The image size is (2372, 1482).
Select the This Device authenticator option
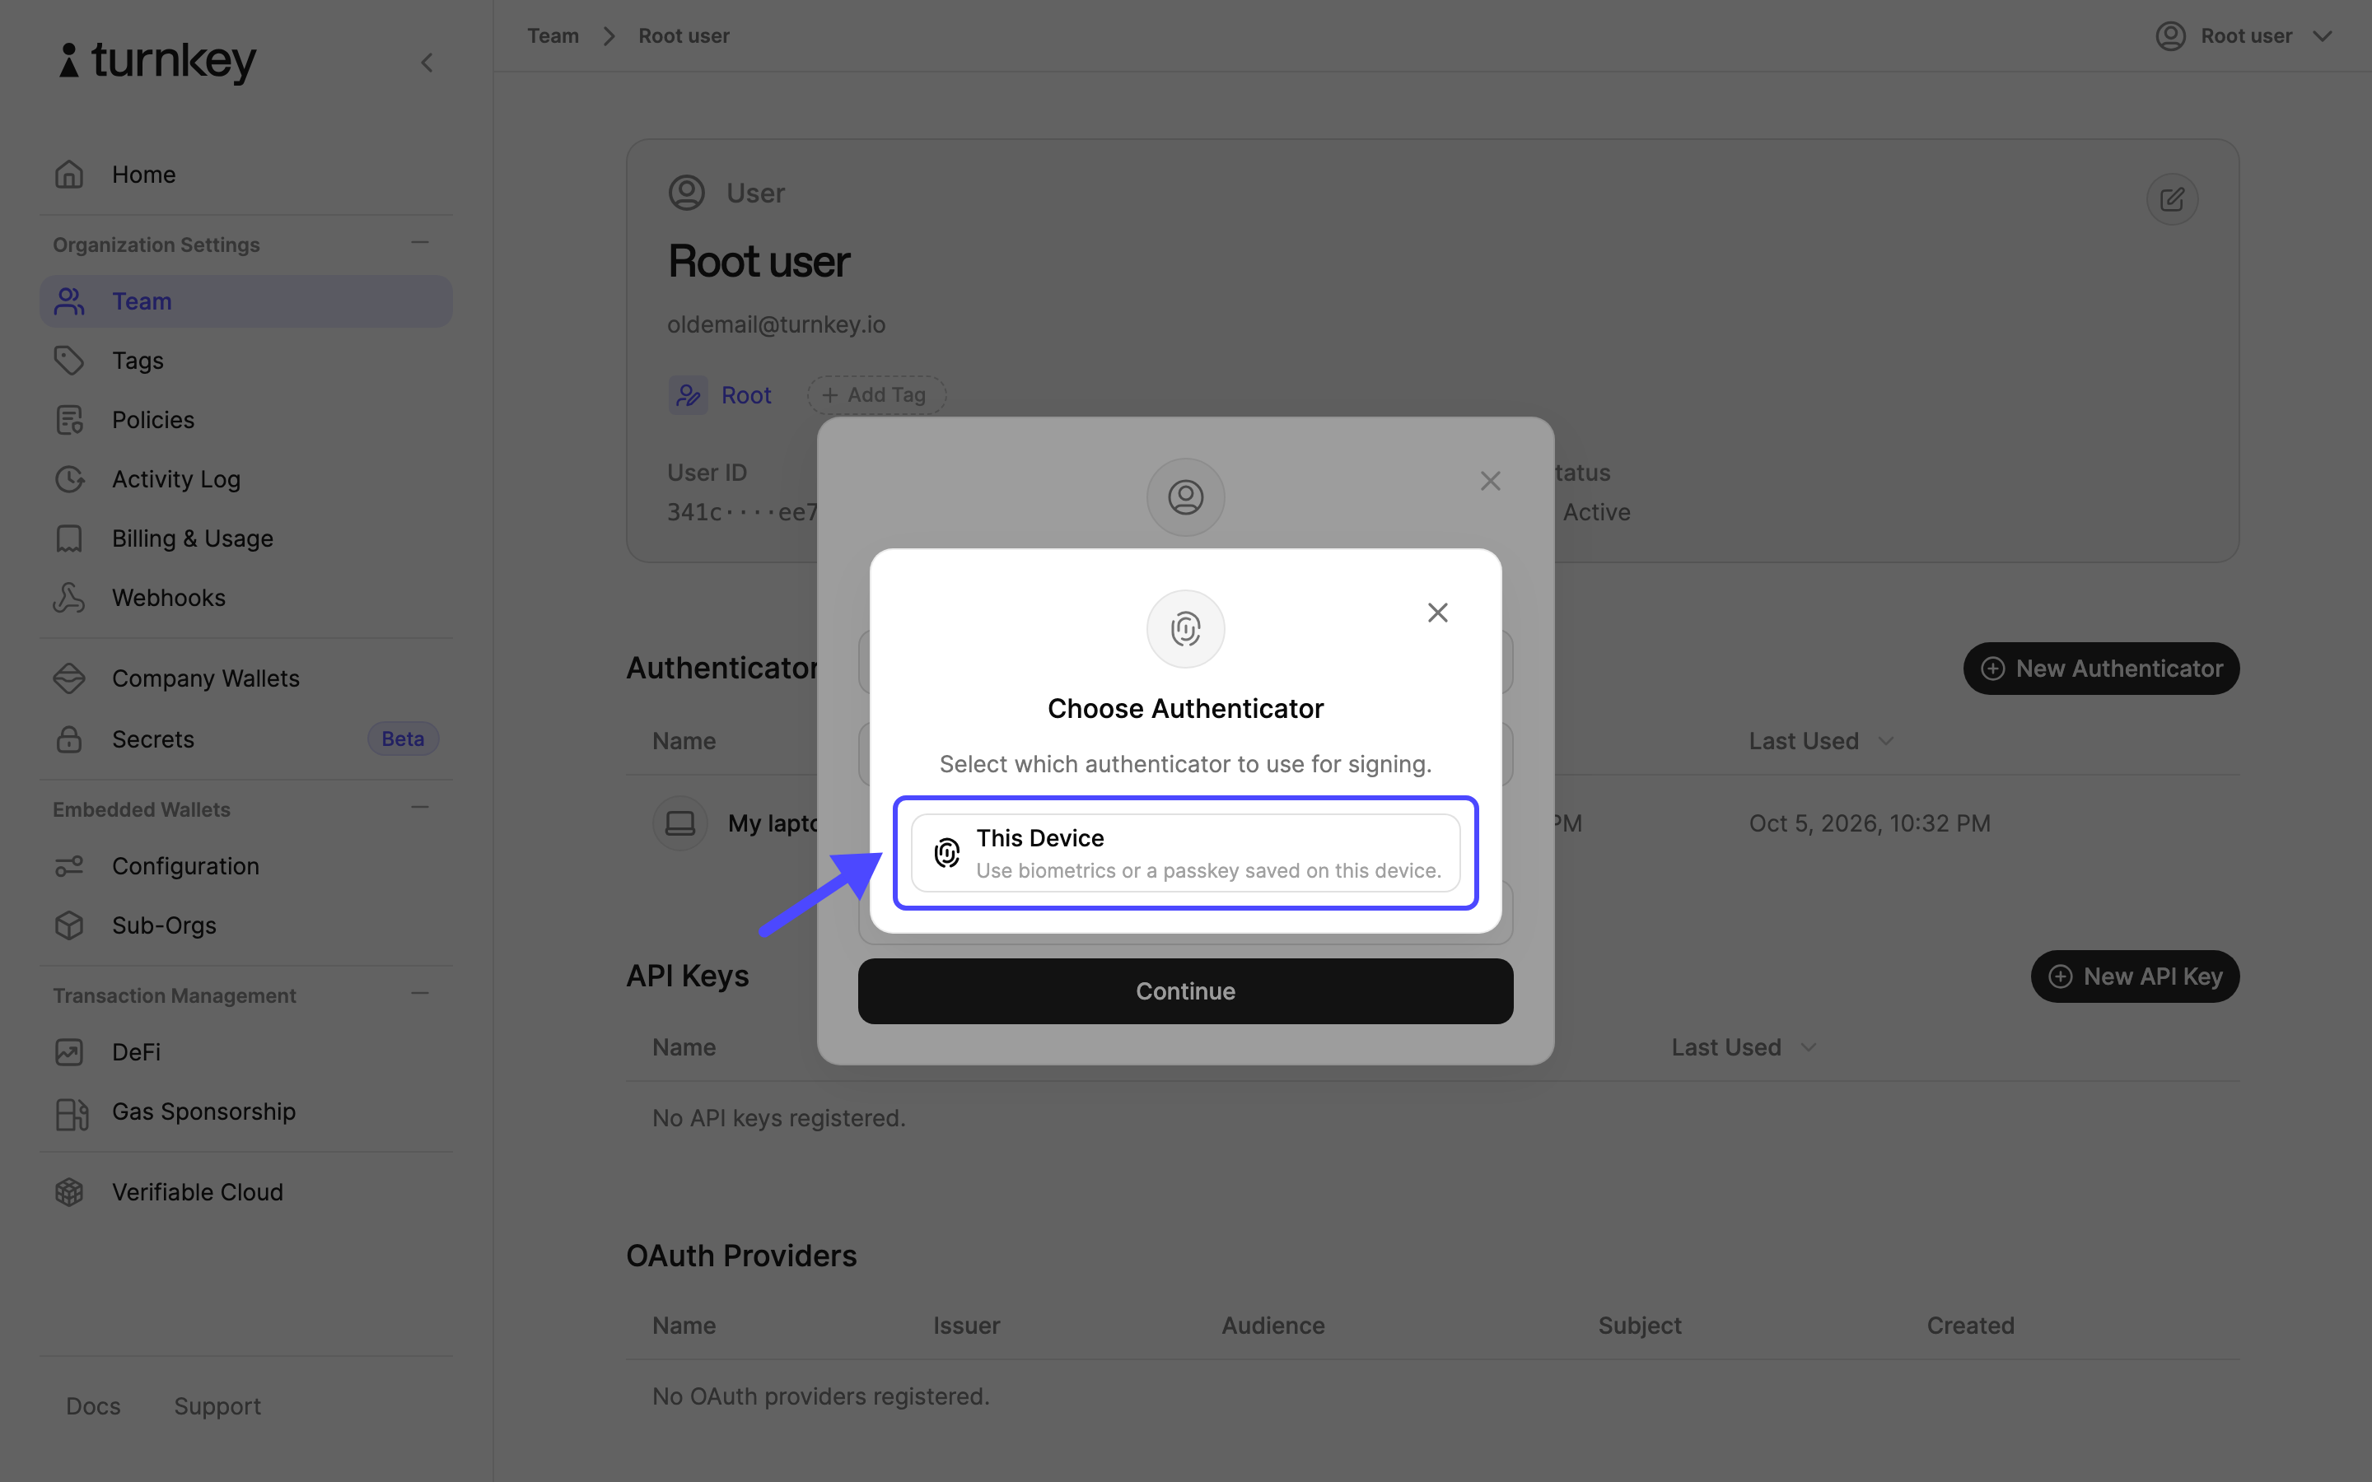click(1186, 853)
